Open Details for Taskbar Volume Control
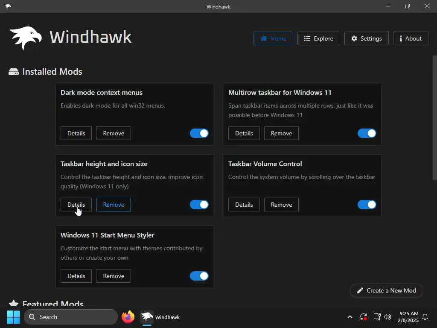This screenshot has height=328, width=437. [244, 205]
